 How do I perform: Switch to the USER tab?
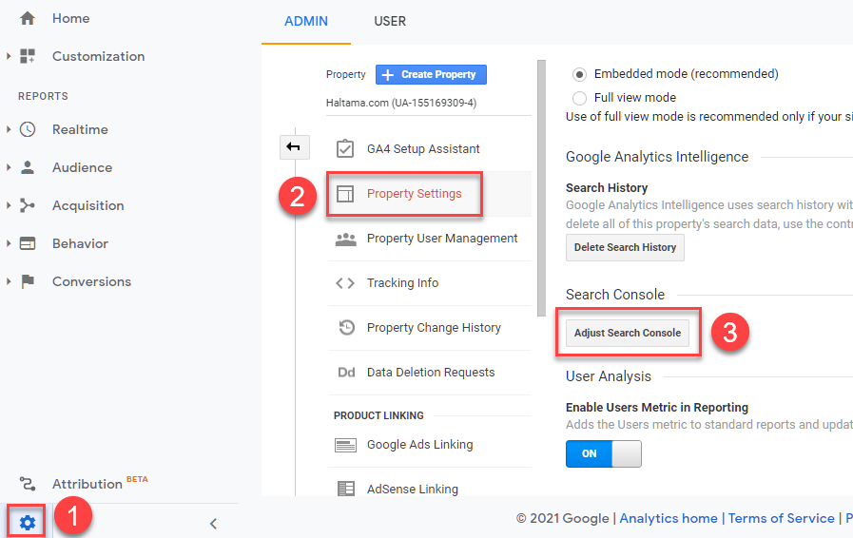click(x=390, y=21)
